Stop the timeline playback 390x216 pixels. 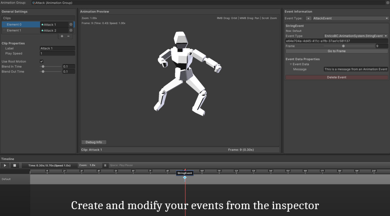14,165
